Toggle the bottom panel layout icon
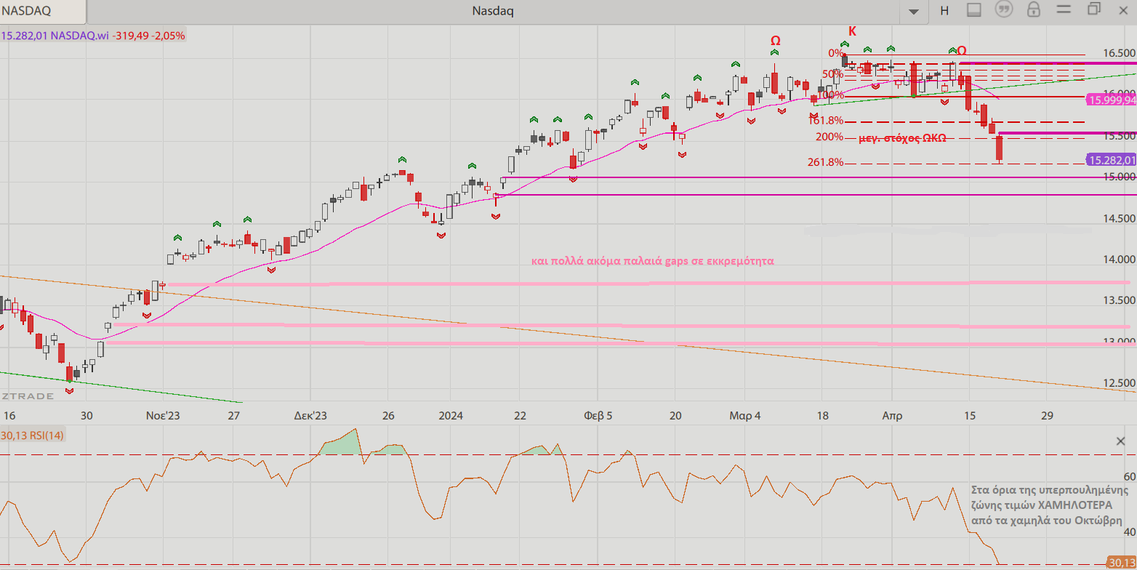This screenshot has height=570, width=1137. [974, 10]
